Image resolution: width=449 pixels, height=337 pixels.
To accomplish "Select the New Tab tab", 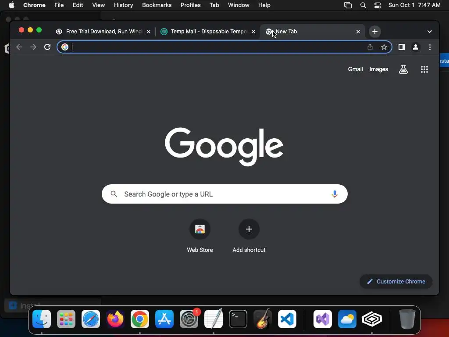I will click(x=313, y=32).
